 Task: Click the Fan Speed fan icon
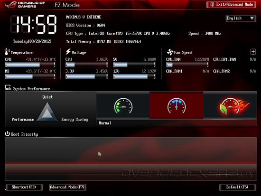[170, 52]
